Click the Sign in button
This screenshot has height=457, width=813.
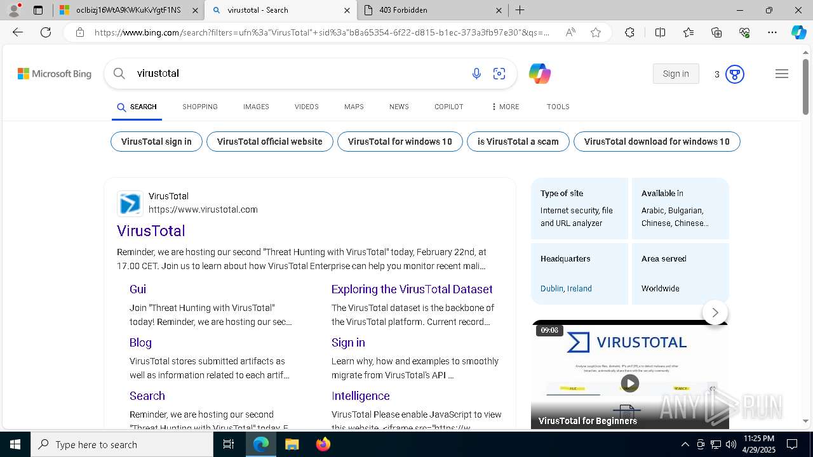676,74
